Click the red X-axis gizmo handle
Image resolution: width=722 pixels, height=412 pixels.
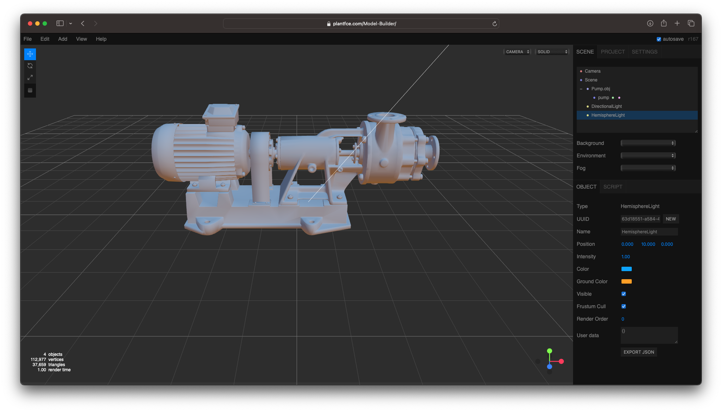point(561,361)
